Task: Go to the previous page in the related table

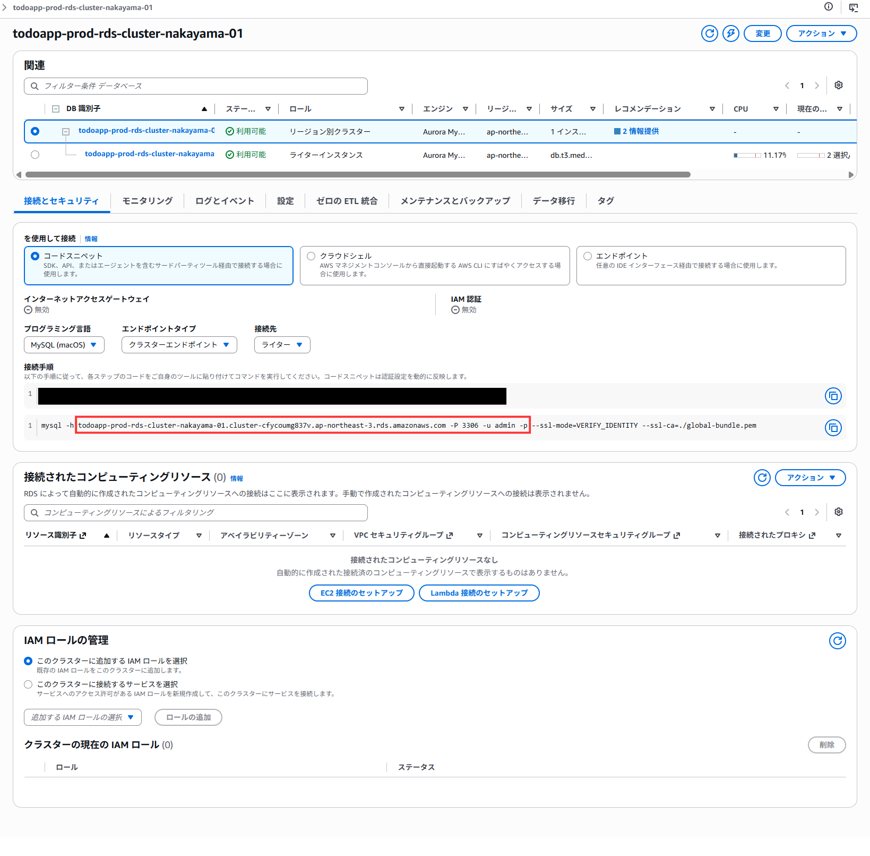Action: tap(787, 86)
